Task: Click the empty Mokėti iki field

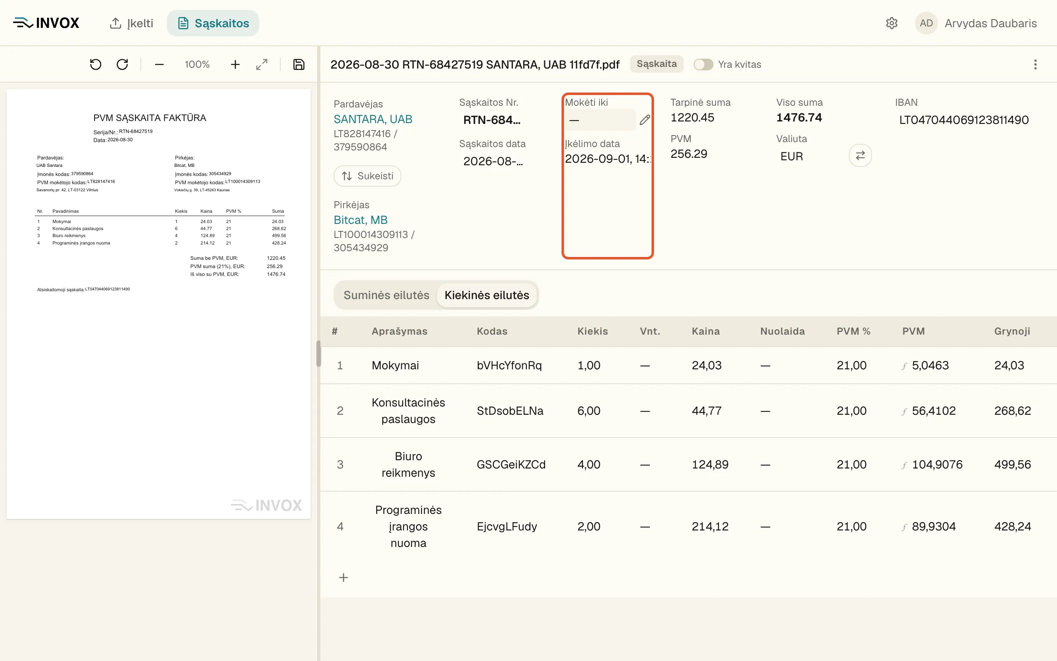Action: tap(600, 120)
